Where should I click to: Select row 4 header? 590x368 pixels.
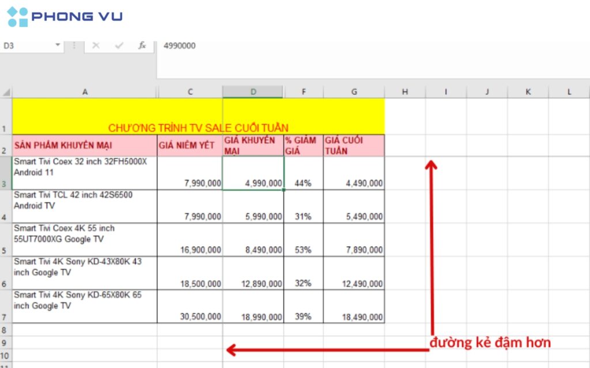pyautogui.click(x=6, y=206)
